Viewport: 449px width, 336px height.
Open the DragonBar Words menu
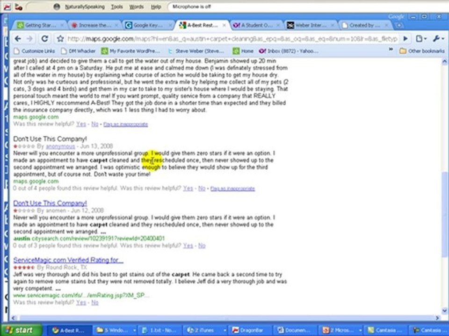pyautogui.click(x=136, y=7)
